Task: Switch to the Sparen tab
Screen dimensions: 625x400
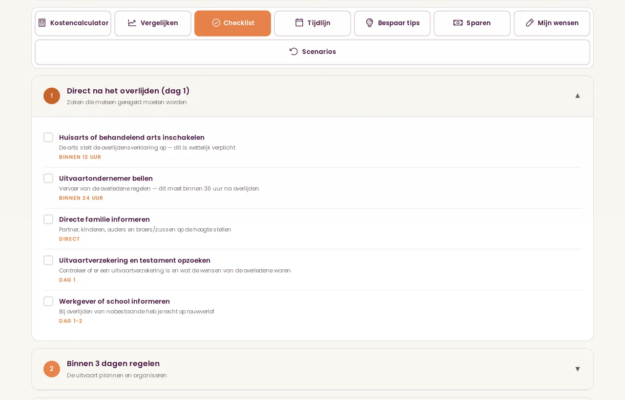Action: (x=472, y=23)
